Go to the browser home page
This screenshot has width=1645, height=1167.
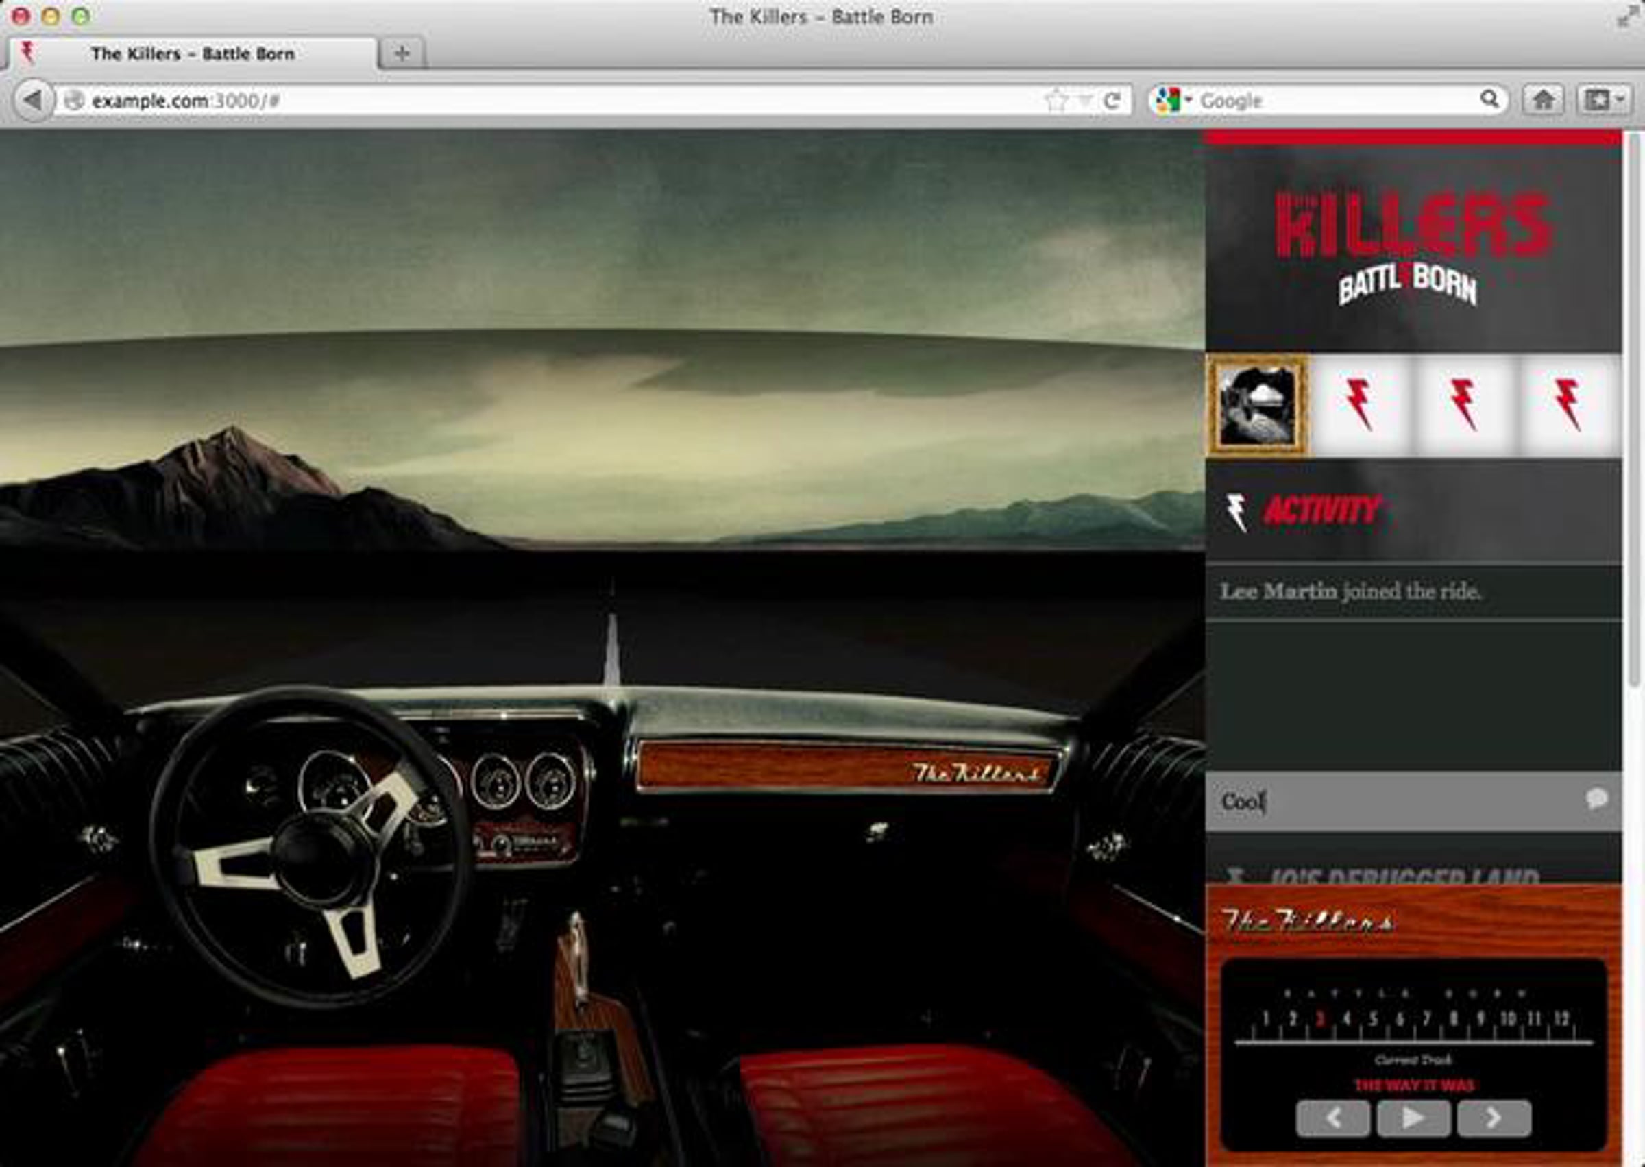coord(1543,100)
